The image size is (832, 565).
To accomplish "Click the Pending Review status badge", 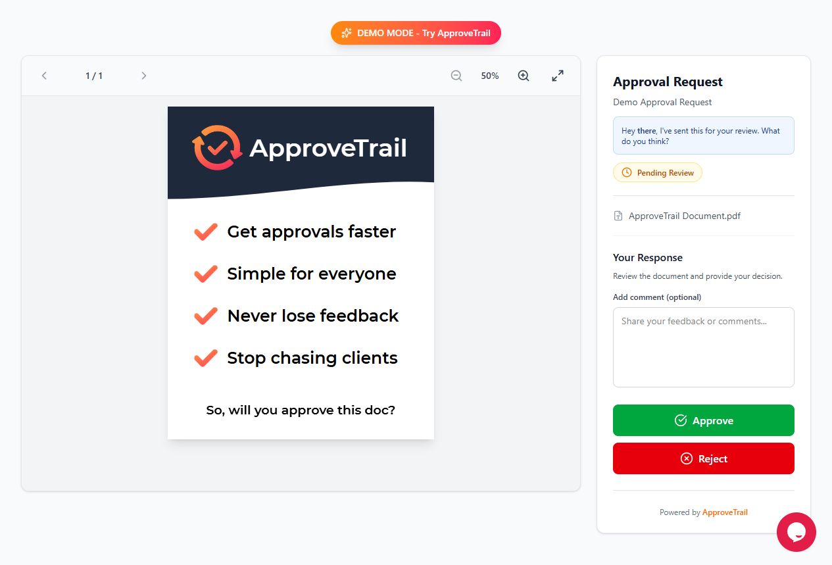I will point(658,172).
